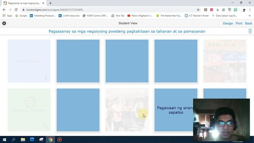Screen dimensions: 254x143
Task: Click the green extension icon in toolbar
Action: [235, 10]
